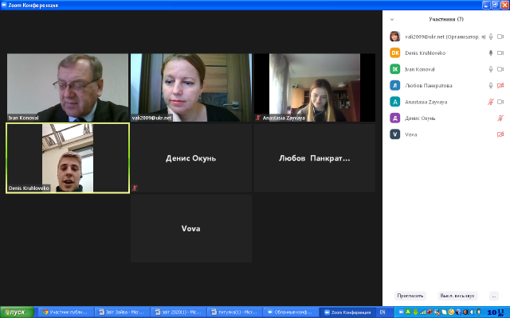This screenshot has height=318, width=510.
Task: Select the vali2009@ukr.net video tile
Action: coord(191,87)
